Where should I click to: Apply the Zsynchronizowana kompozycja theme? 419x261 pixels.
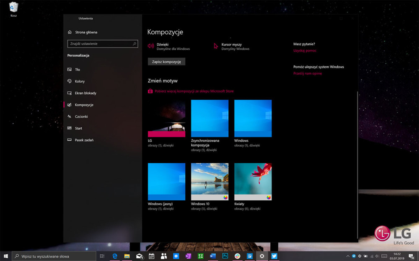pos(210,119)
